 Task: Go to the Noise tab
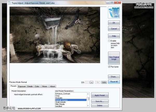click(x=44, y=86)
